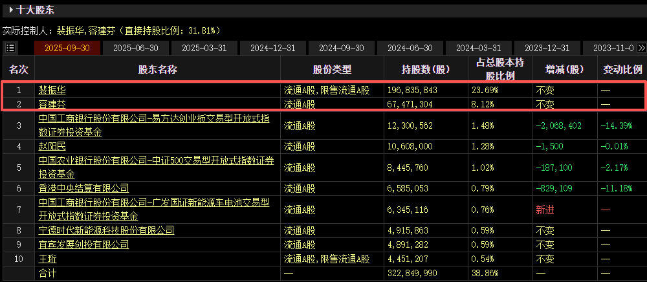Select the holding value 67,471,304
Screen dimensions: 647x282
pos(410,105)
